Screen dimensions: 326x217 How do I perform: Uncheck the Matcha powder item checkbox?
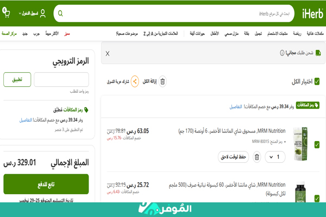coord(317,144)
